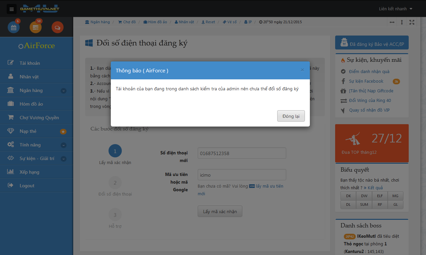Open the calendar icon with badge 6
Image resolution: width=426 pixels, height=255 pixels.
[14, 28]
